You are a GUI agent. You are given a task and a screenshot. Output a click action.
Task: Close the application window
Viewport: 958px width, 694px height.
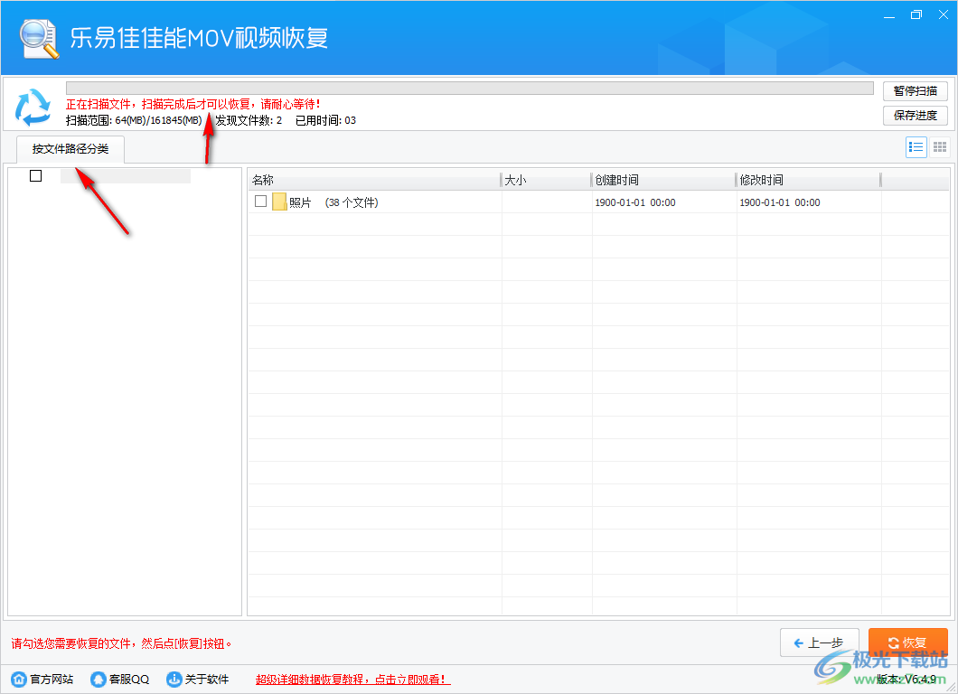click(x=943, y=15)
